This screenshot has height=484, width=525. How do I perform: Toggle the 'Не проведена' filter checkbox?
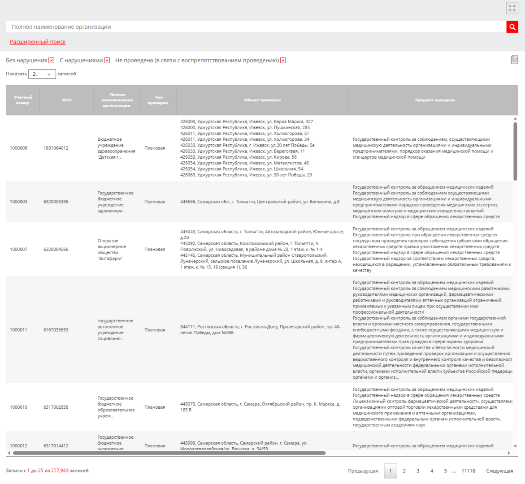click(x=283, y=60)
